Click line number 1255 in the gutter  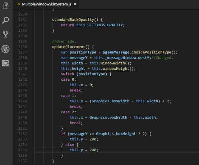[x=22, y=150]
